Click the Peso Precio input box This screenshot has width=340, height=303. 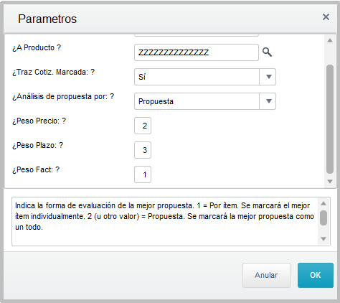(143, 126)
